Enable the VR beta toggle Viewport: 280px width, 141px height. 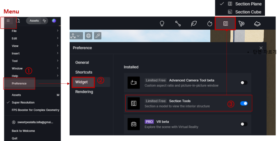point(244,124)
